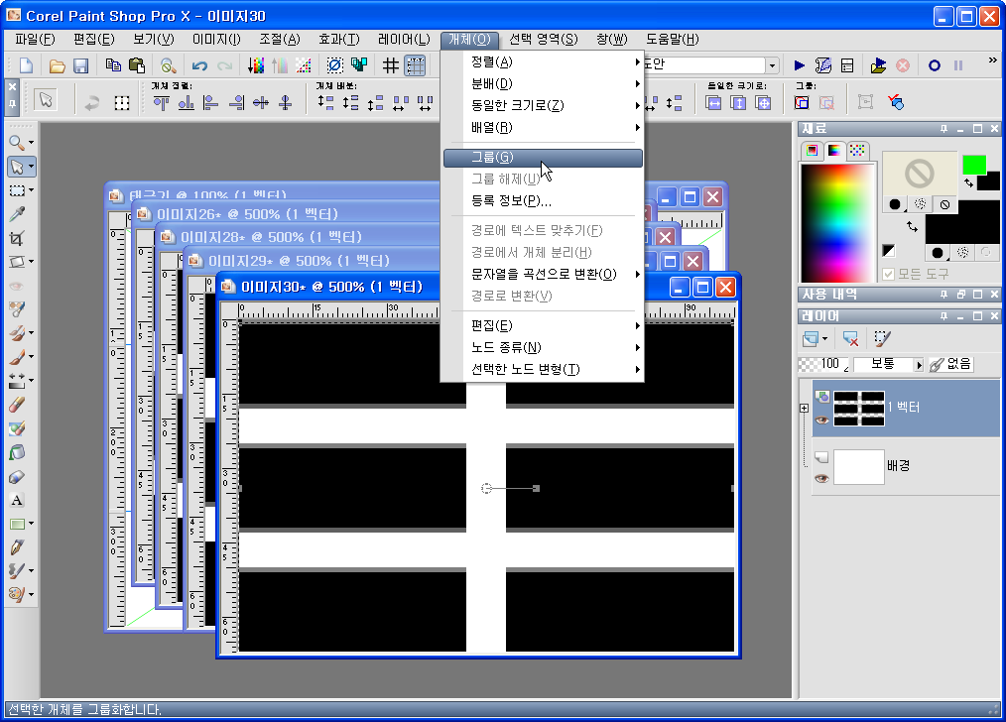Image resolution: width=1006 pixels, height=722 pixels.
Task: Choose 등록 정보(P)... menu item
Action: (543, 201)
